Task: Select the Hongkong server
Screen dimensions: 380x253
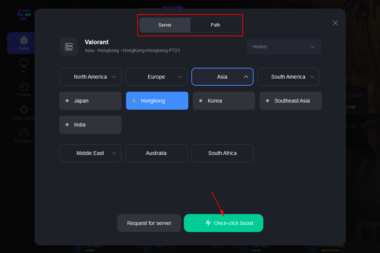Action: [x=157, y=101]
